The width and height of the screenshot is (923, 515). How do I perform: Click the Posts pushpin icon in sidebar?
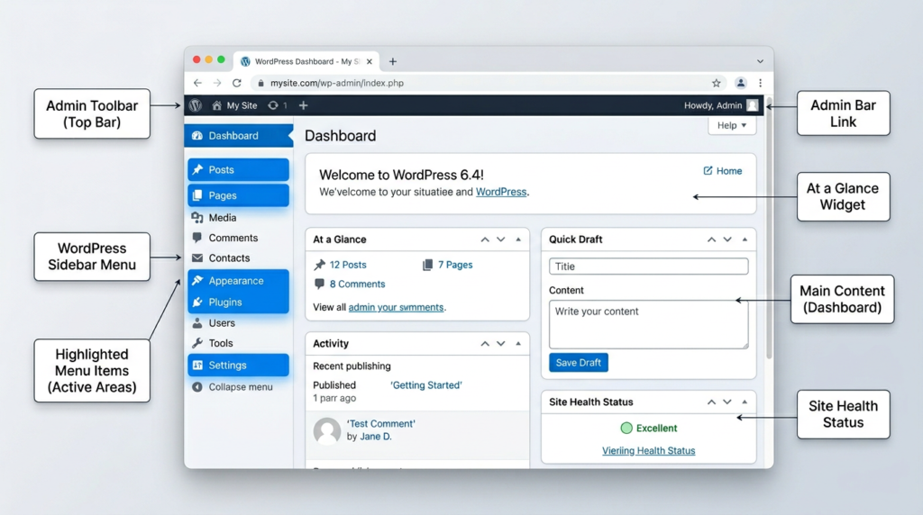point(197,169)
